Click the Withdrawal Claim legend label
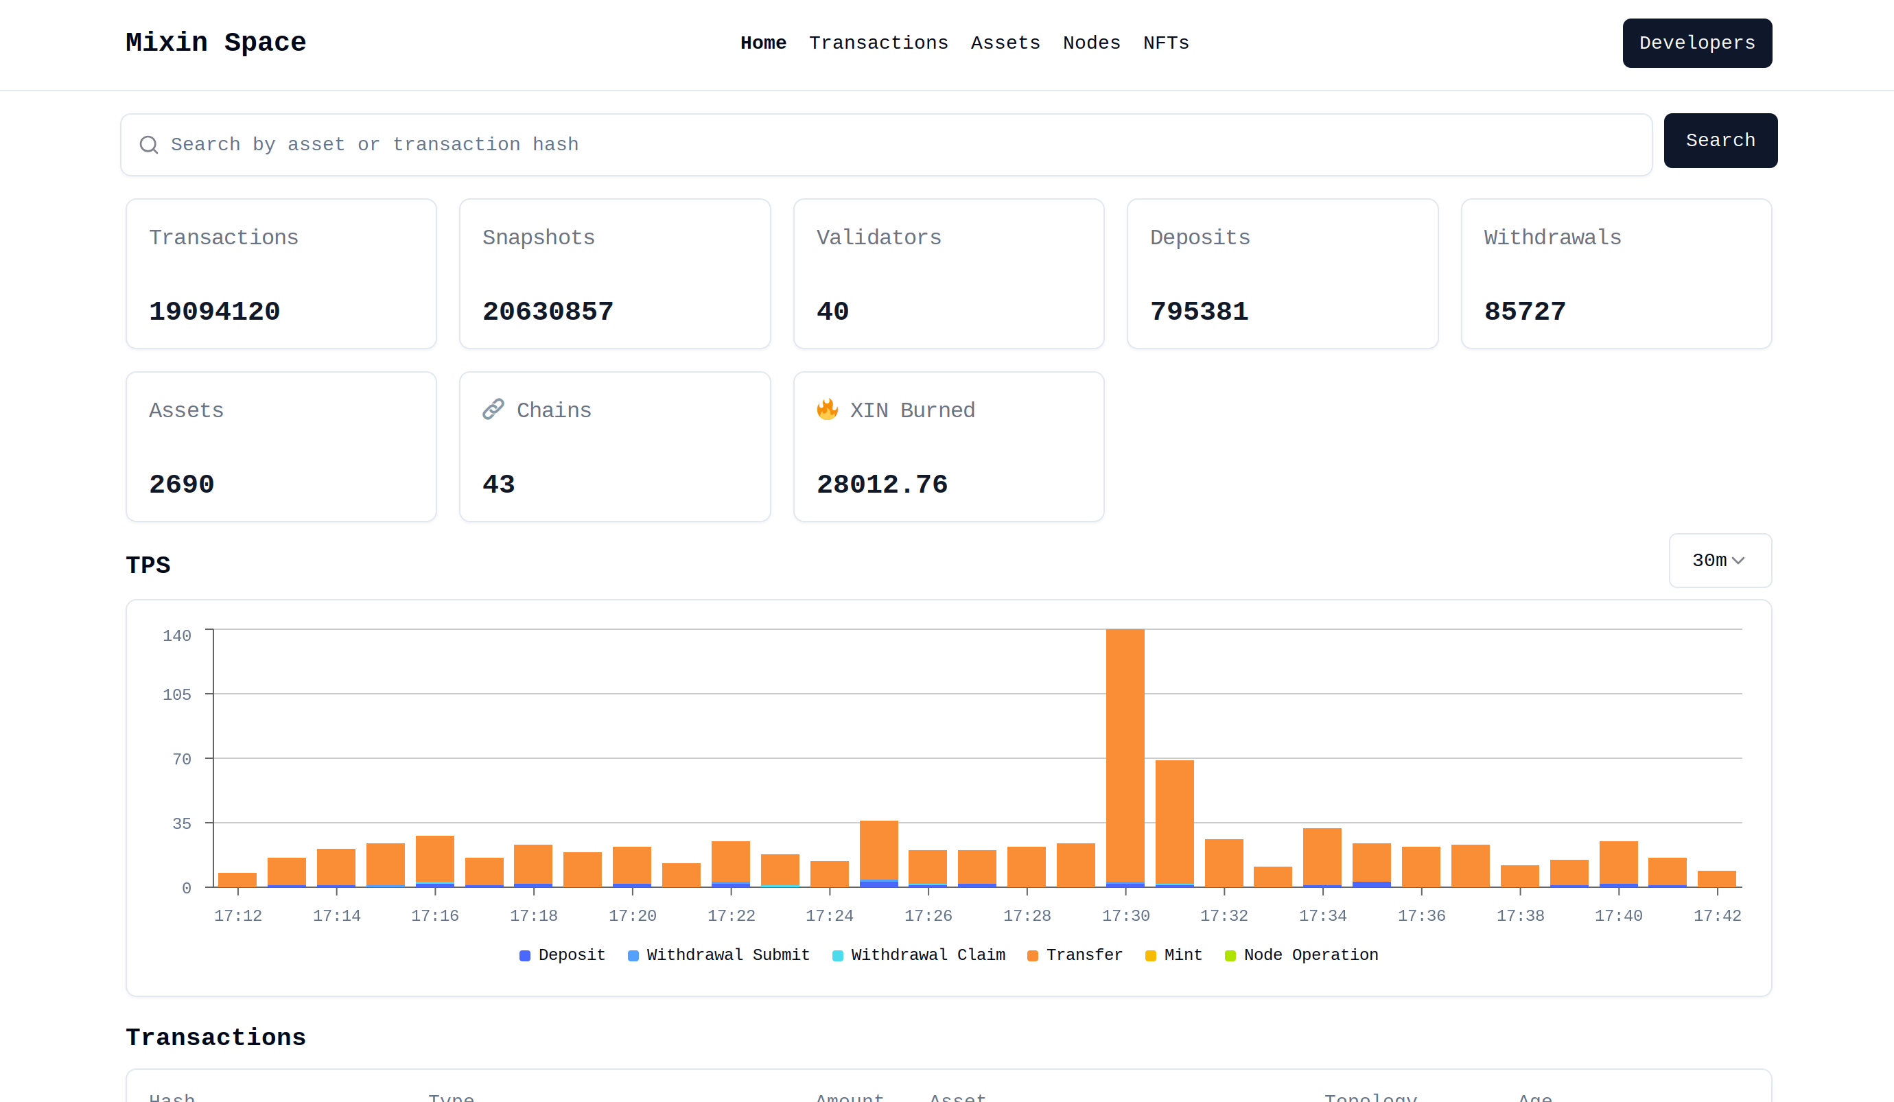This screenshot has width=1894, height=1102. (928, 955)
